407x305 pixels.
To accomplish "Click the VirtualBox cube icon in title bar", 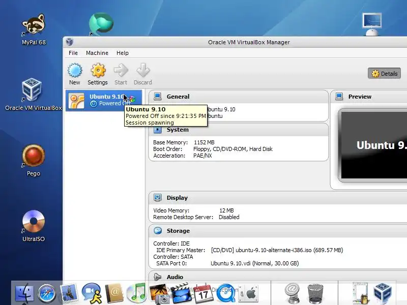I will coord(70,42).
